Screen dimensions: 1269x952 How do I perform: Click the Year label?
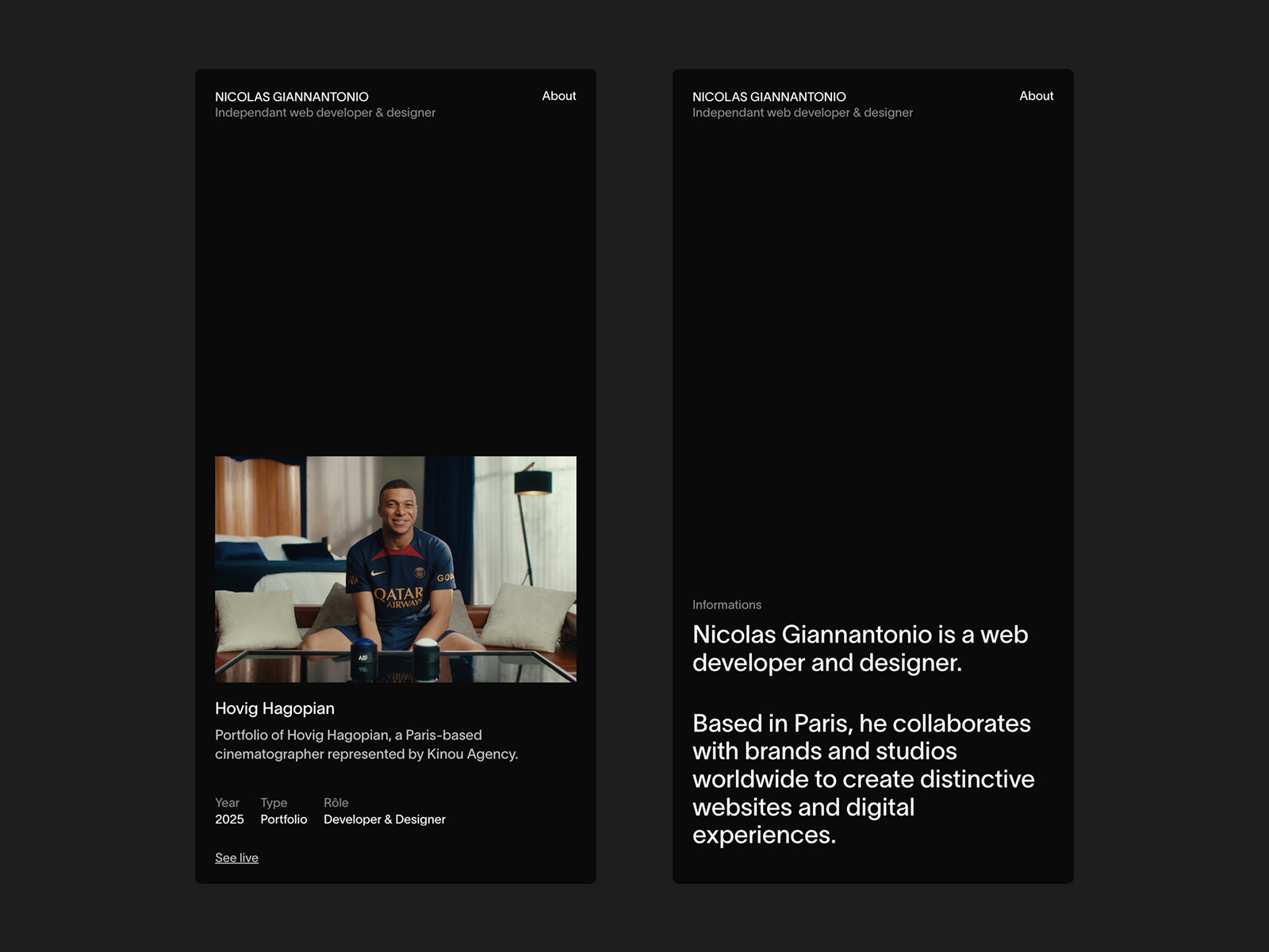(x=227, y=803)
